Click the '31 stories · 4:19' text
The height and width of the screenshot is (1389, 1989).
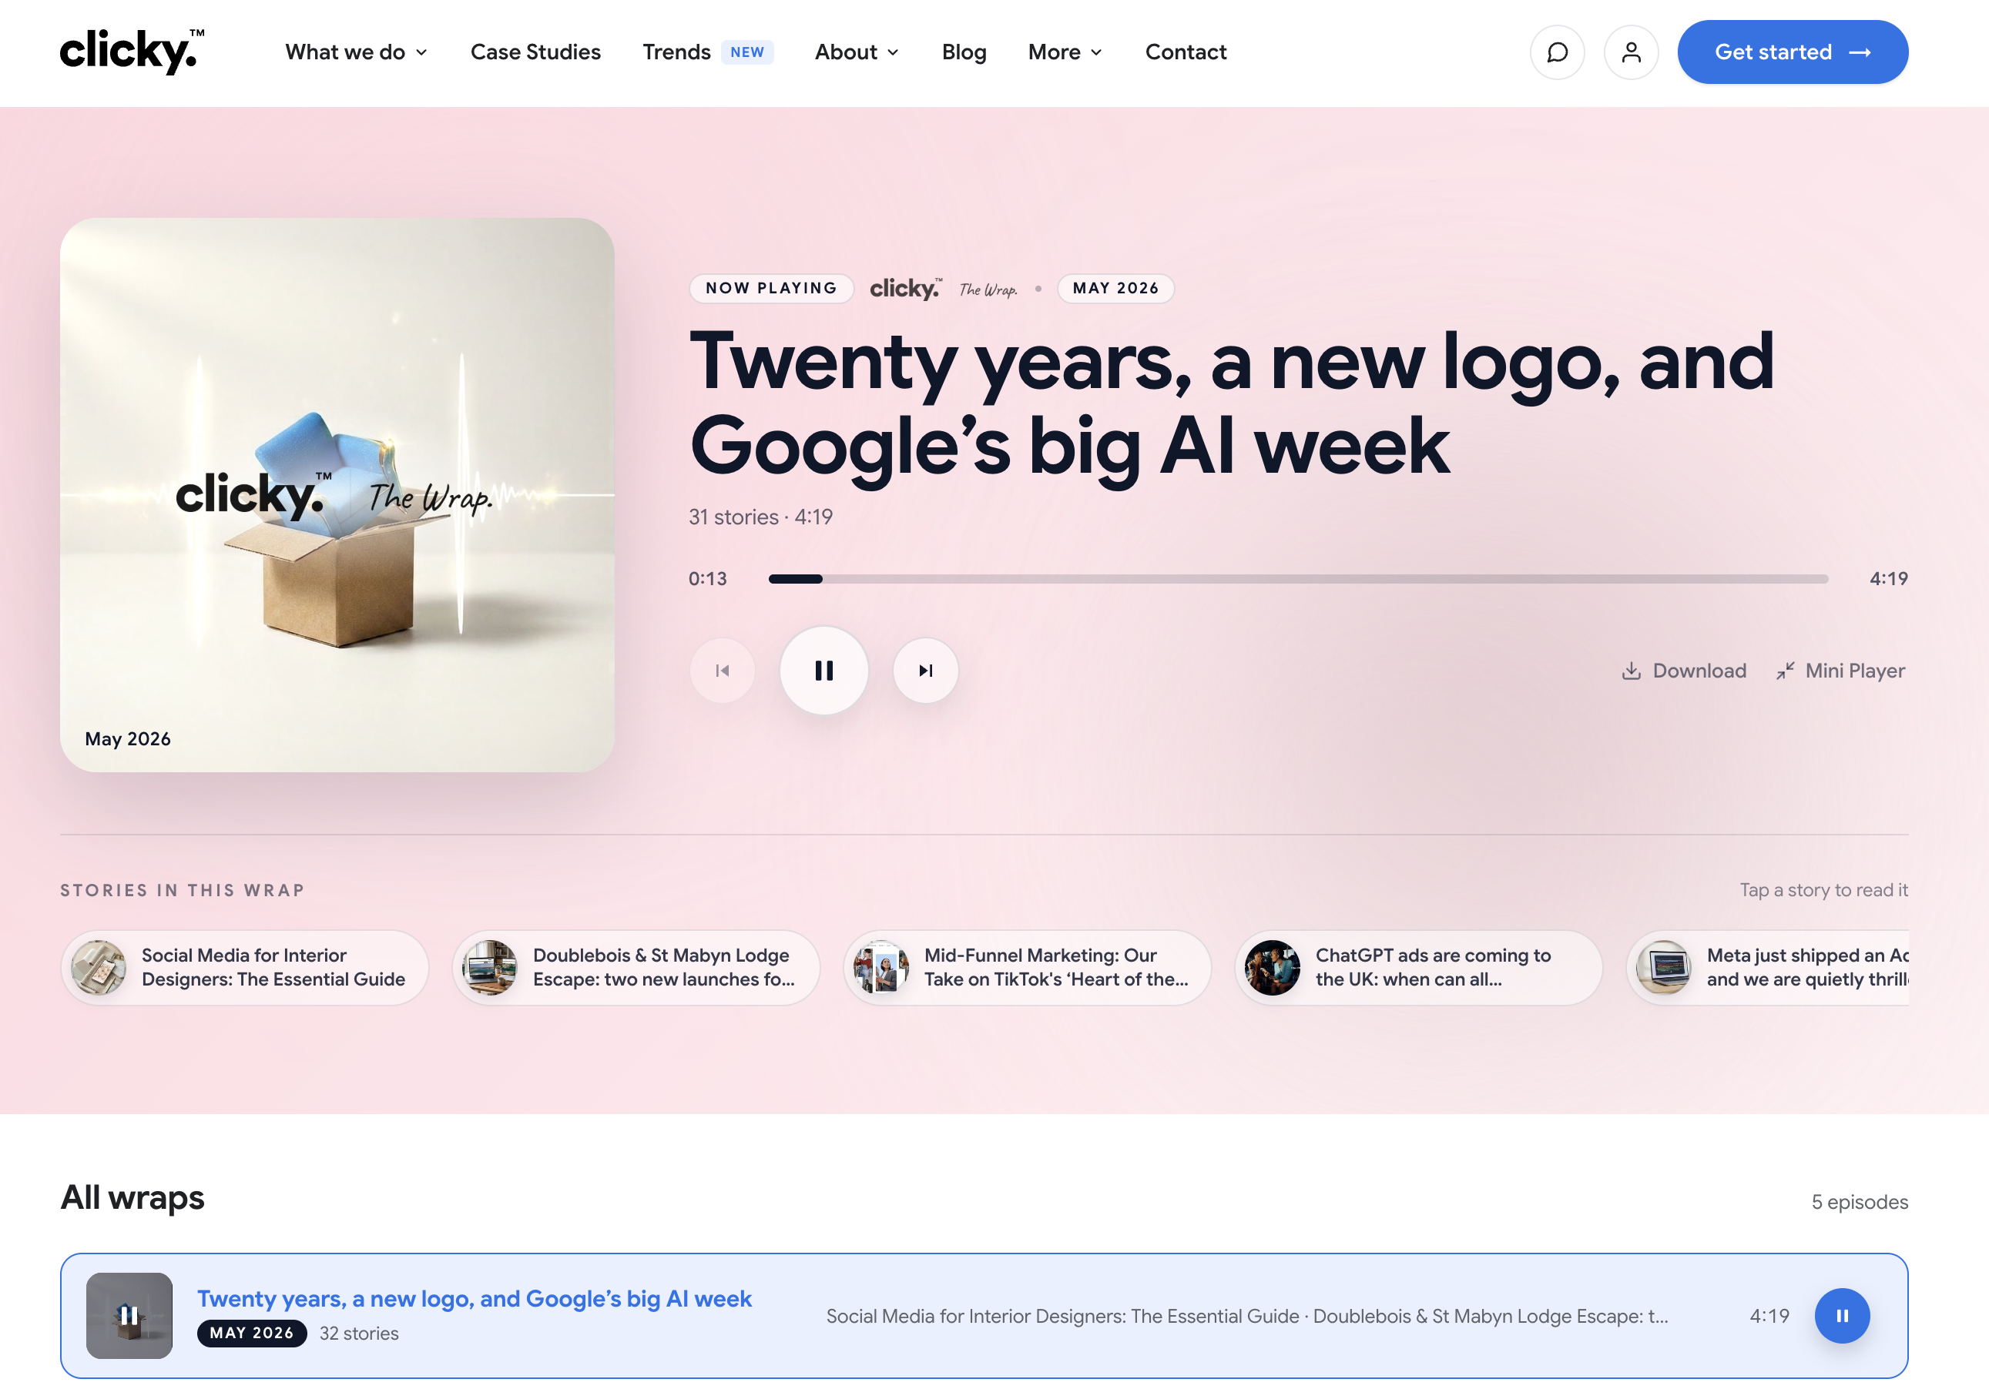coord(760,517)
